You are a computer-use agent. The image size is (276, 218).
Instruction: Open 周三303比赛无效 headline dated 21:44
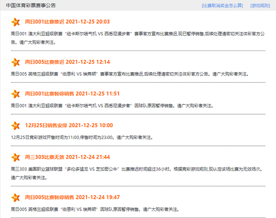point(67,157)
